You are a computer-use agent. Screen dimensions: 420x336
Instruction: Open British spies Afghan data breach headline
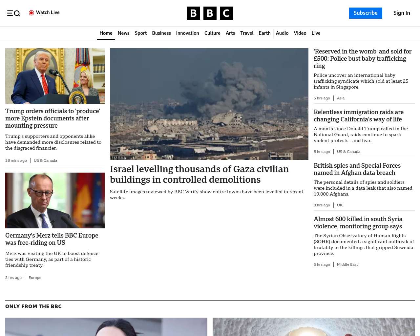pos(357,169)
